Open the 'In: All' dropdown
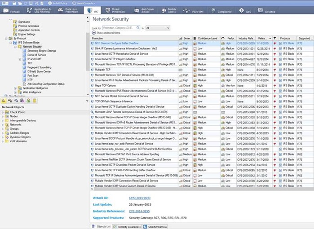The height and width of the screenshot is (229, 314). [158, 28]
